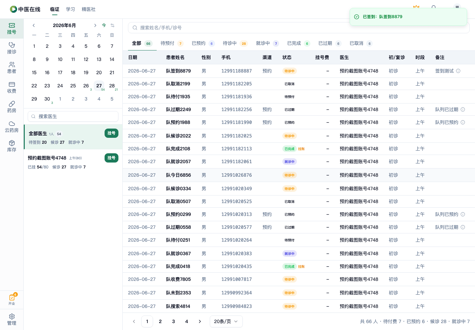475x330 pixels.
Task: Select June 15 in calendar
Action: coord(34,73)
